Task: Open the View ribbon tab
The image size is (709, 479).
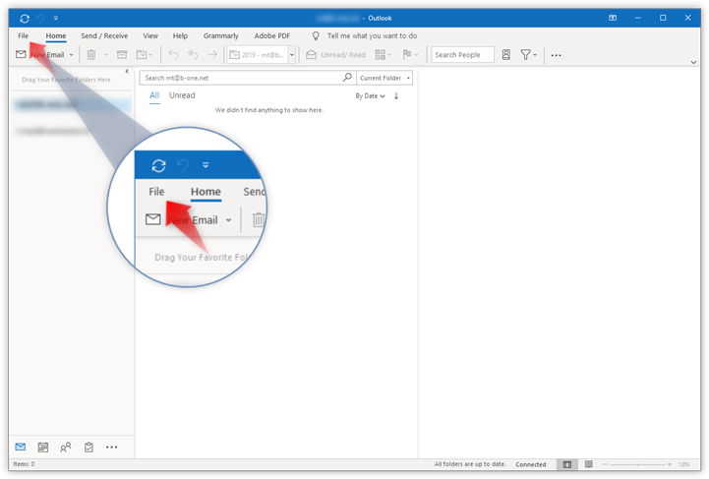Action: [x=150, y=35]
